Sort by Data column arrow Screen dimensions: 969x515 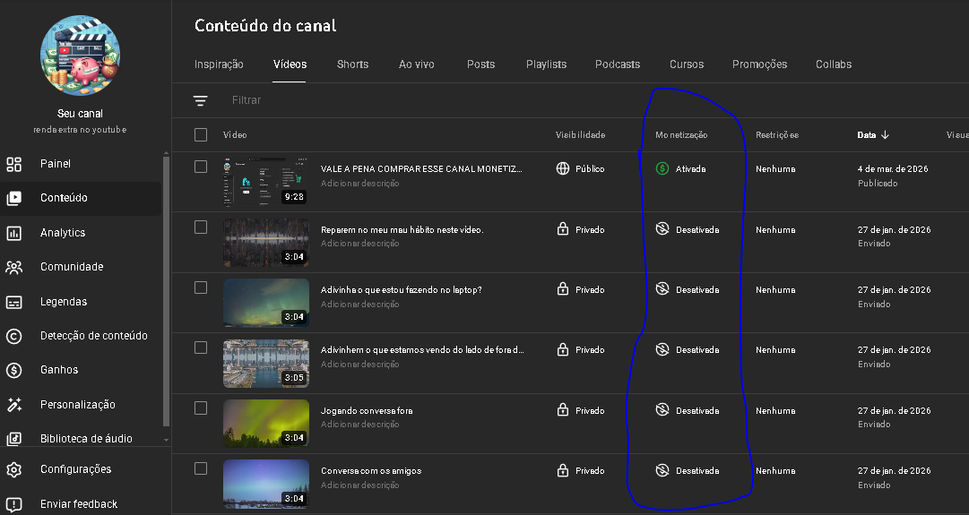885,135
